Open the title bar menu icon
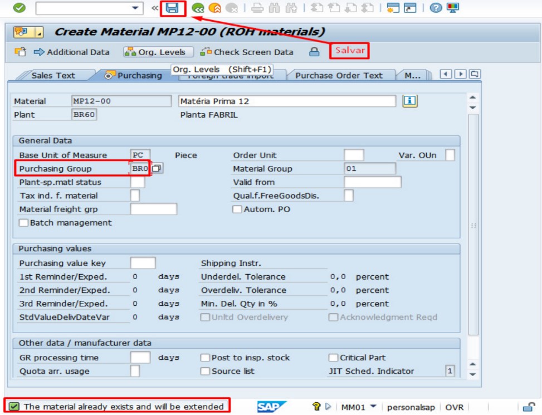Image resolution: width=542 pixels, height=415 pixels. [28, 32]
